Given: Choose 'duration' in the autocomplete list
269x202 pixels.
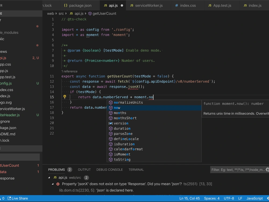Looking at the screenshot, I should point(154,128).
